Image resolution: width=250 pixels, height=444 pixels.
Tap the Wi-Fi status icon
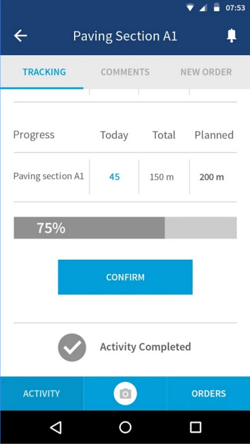(190, 7)
